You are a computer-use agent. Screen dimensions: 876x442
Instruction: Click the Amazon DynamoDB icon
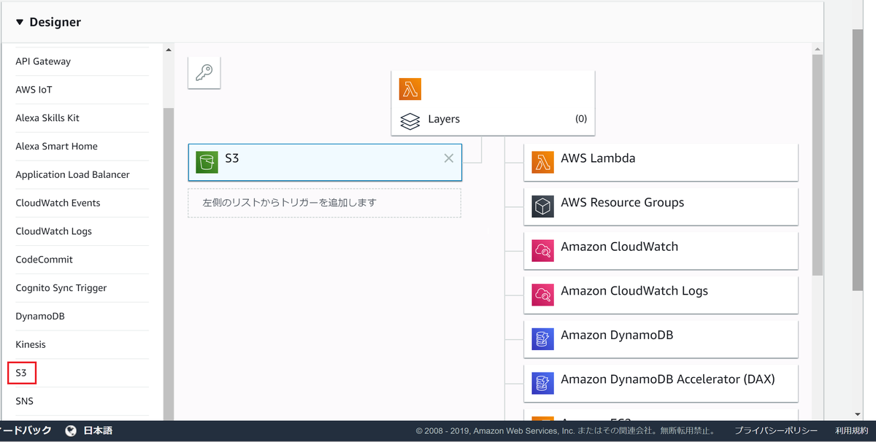pyautogui.click(x=542, y=339)
